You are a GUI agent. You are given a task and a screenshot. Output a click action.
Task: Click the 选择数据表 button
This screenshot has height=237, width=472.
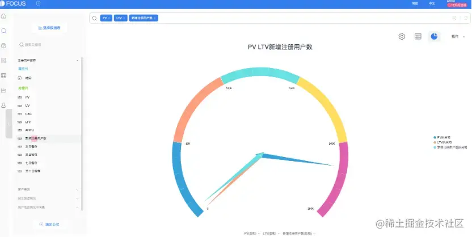pyautogui.click(x=49, y=28)
